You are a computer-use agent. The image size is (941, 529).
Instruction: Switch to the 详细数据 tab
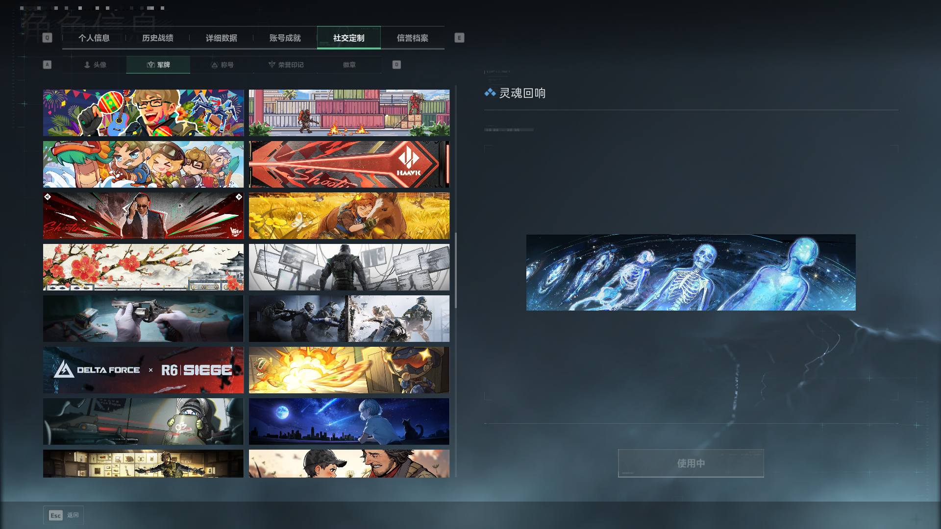222,38
